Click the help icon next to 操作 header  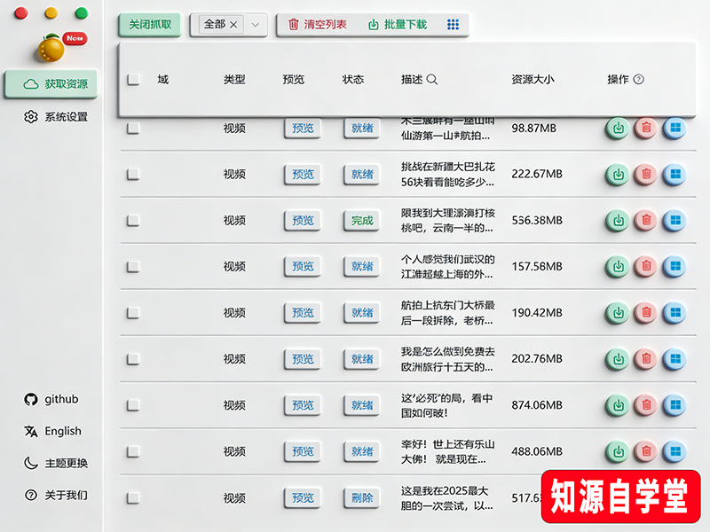pyautogui.click(x=637, y=80)
